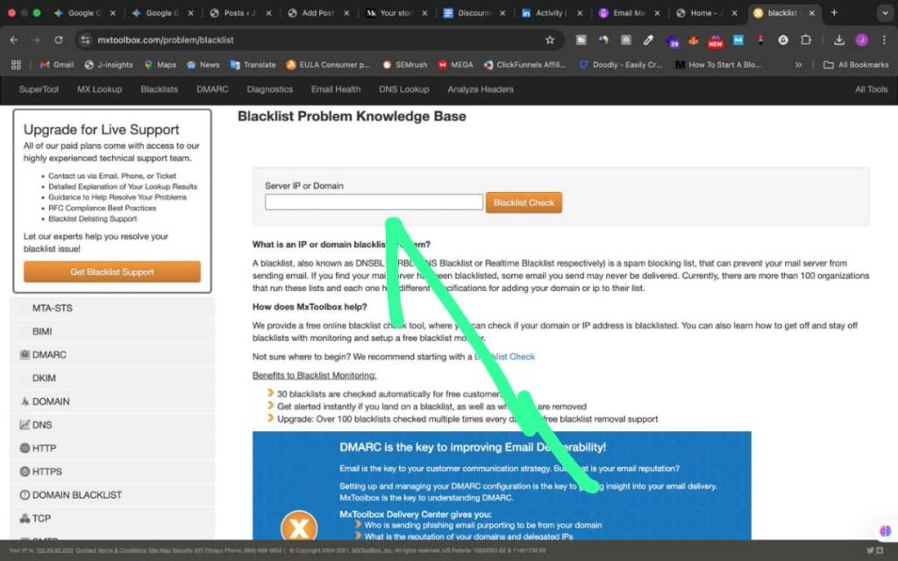The width and height of the screenshot is (898, 561).
Task: Reload the current page
Action: pos(59,40)
